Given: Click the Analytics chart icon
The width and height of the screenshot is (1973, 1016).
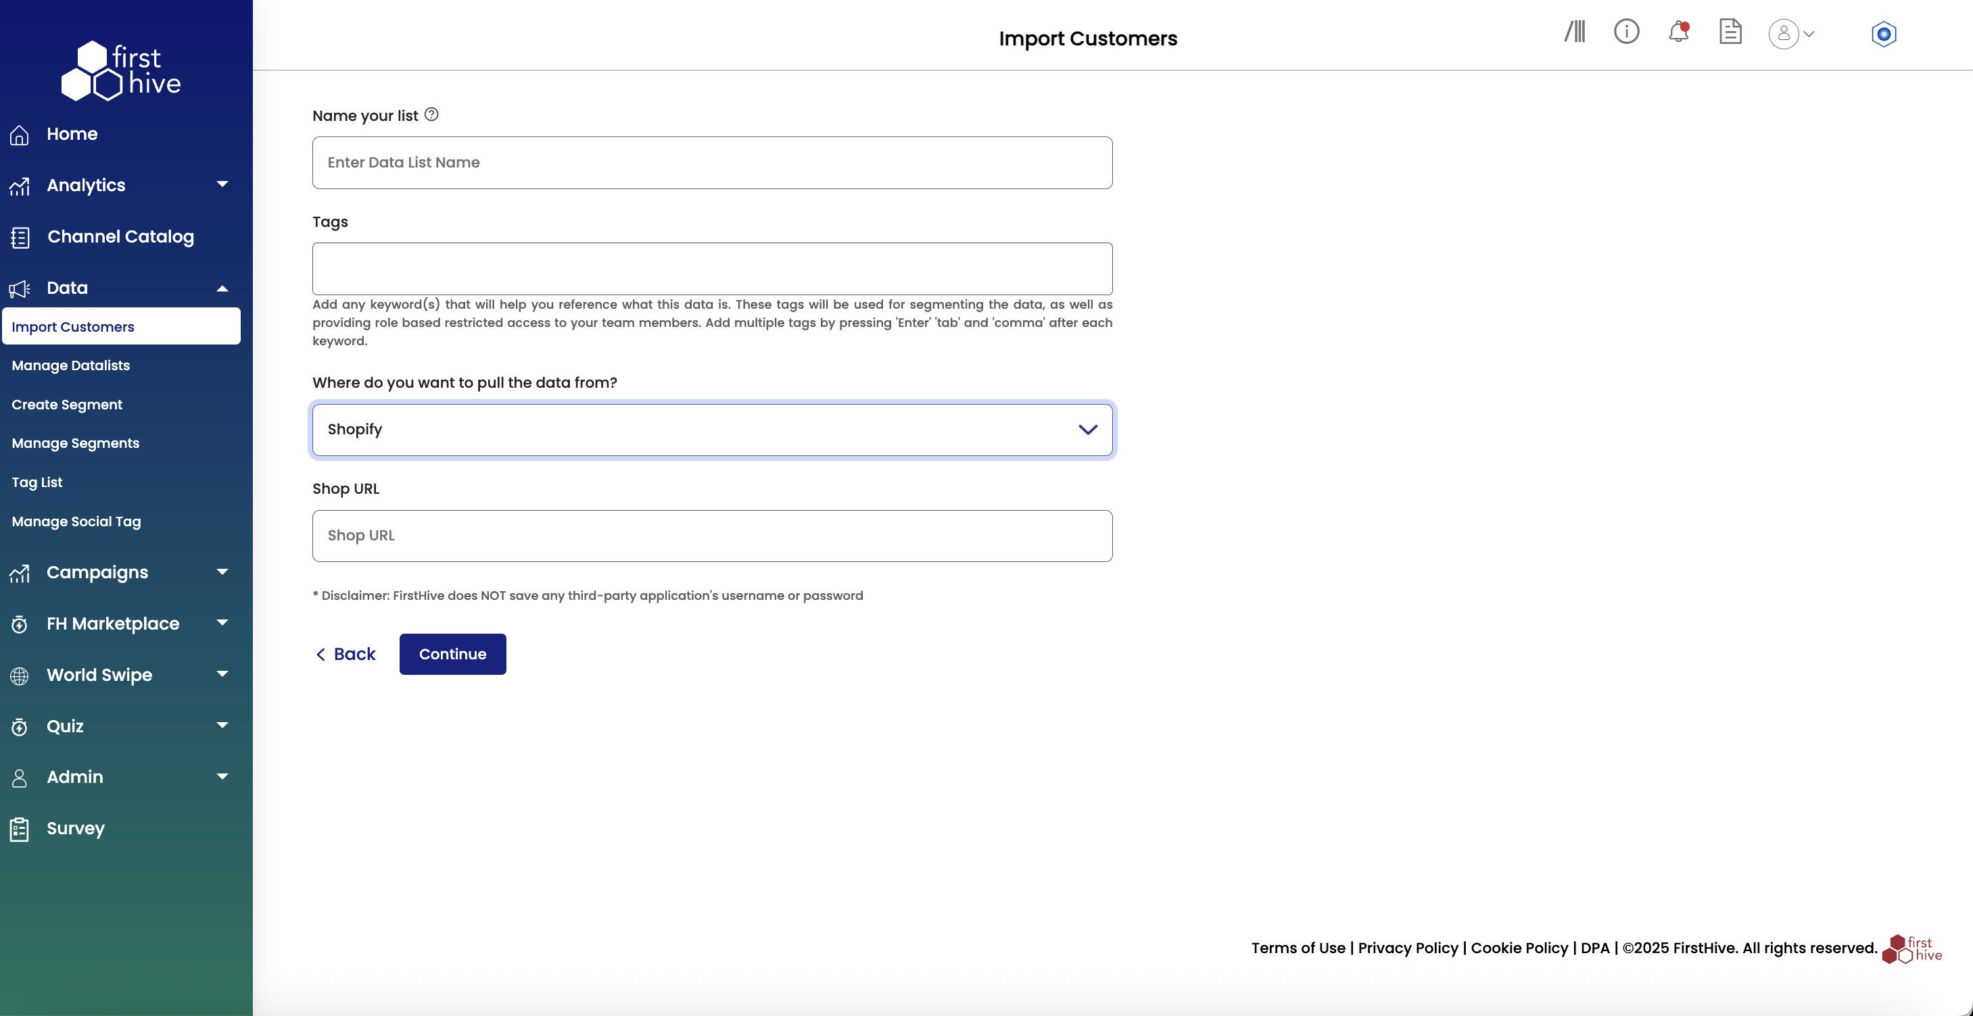Looking at the screenshot, I should (20, 186).
